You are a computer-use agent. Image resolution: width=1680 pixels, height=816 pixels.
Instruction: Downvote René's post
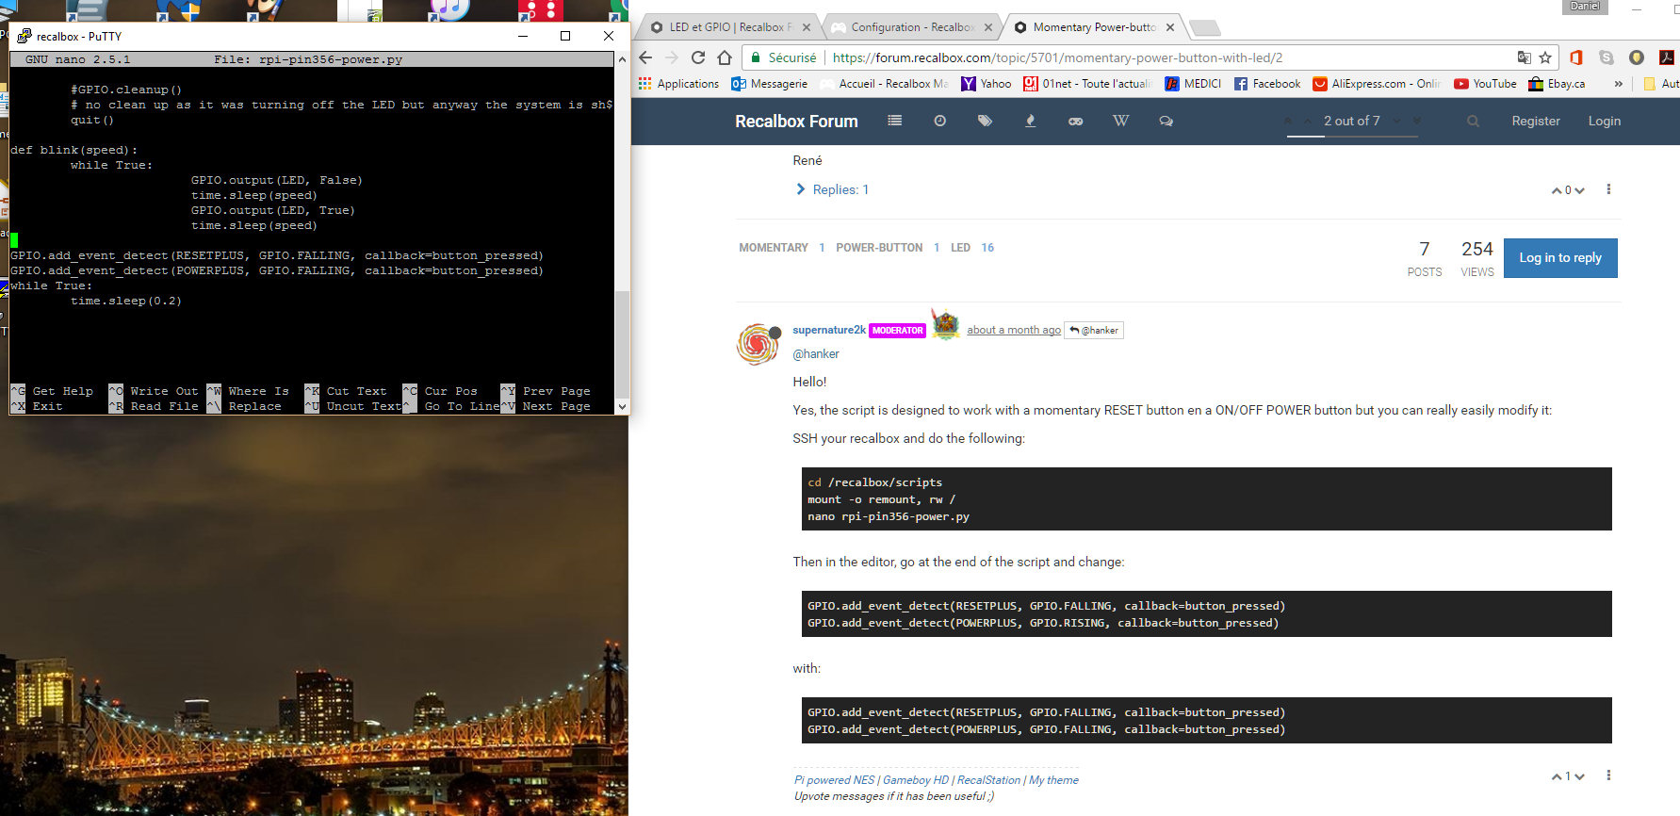[1580, 190]
